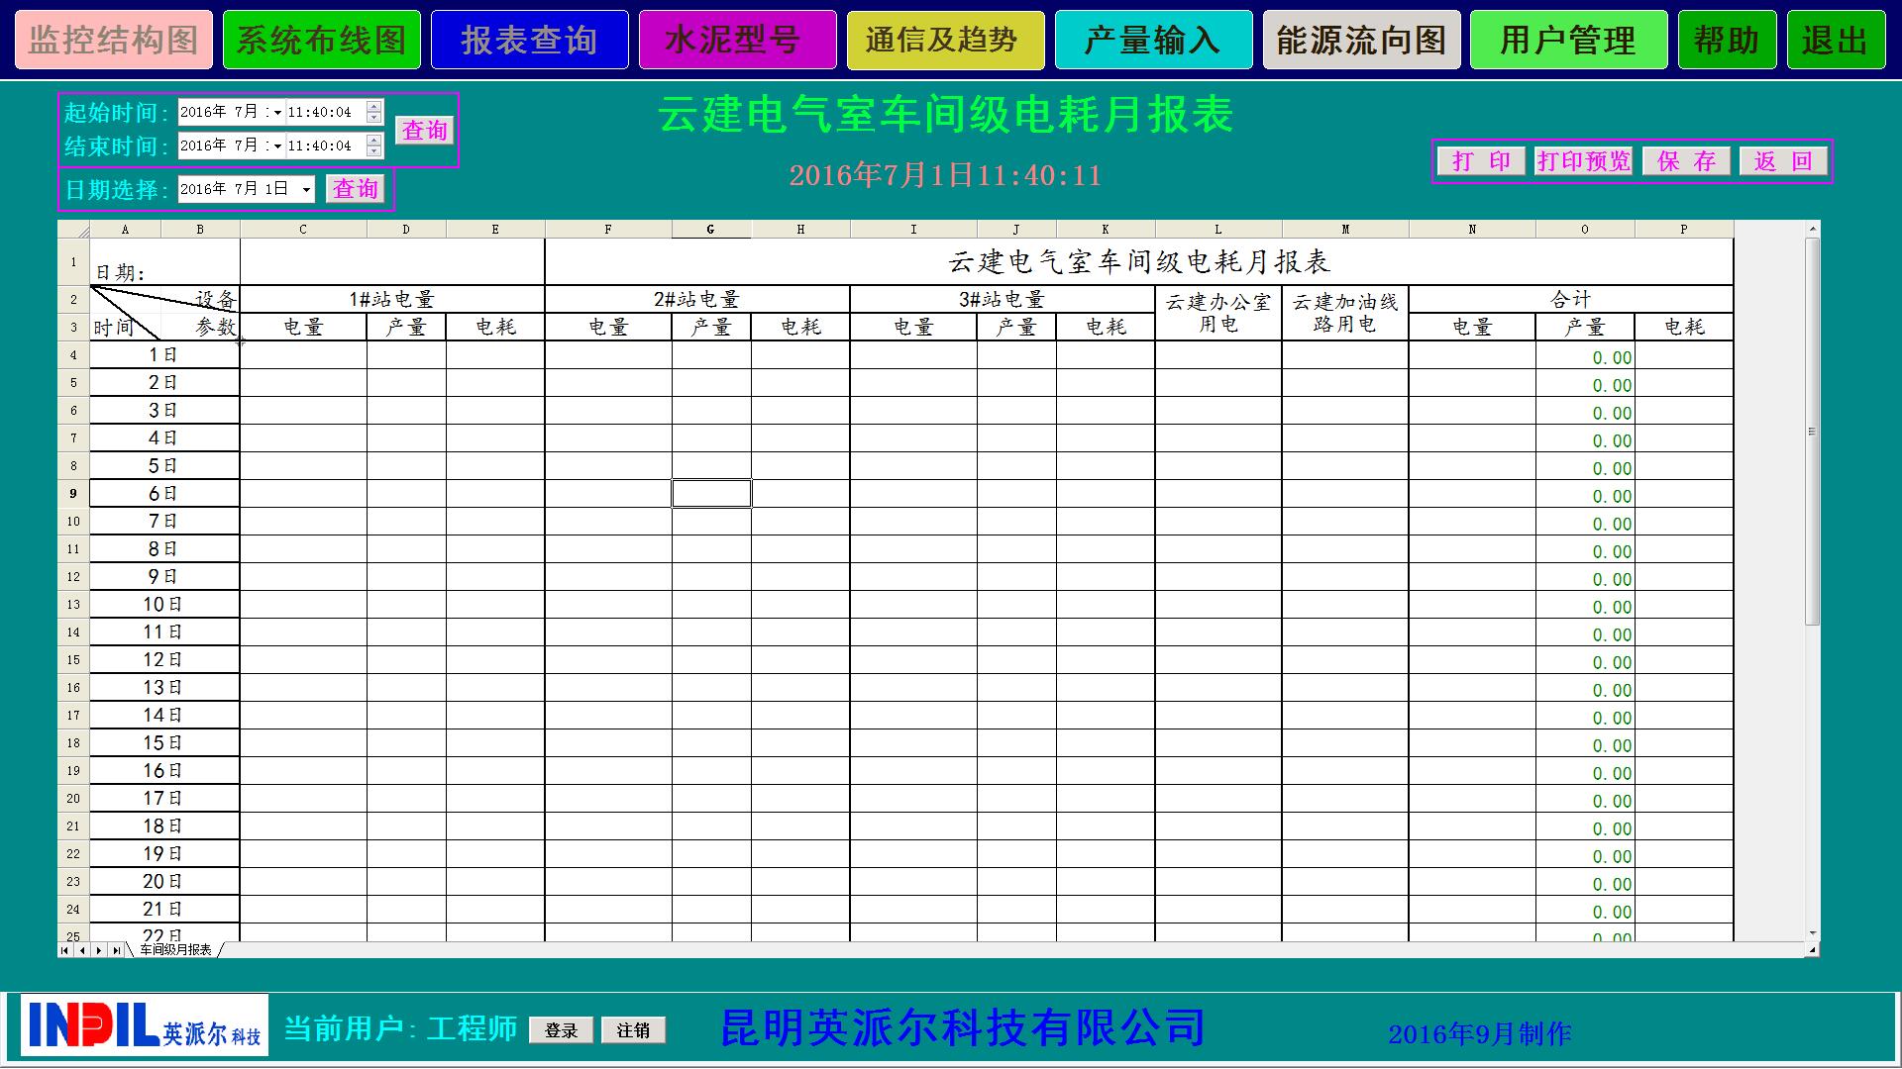Open the 报表查询 menu tab
The width and height of the screenshot is (1902, 1069).
click(x=529, y=41)
